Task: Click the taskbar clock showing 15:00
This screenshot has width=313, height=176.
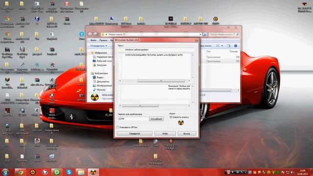Action: pos(302,172)
